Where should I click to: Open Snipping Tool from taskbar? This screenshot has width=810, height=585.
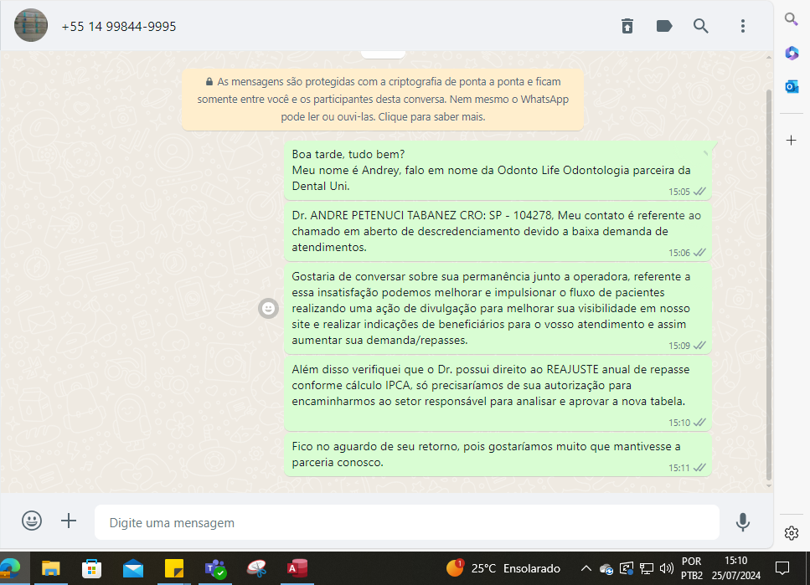pyautogui.click(x=256, y=568)
